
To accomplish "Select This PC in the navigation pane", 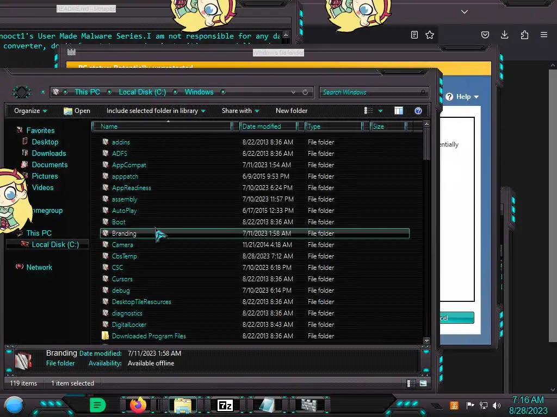I will coord(39,233).
